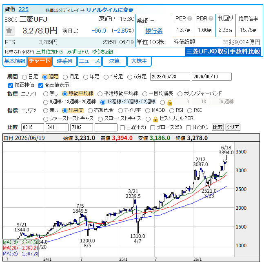264x262 pixels.
Task: Select 売買代金 indicator radio
Action: pyautogui.click(x=90, y=111)
